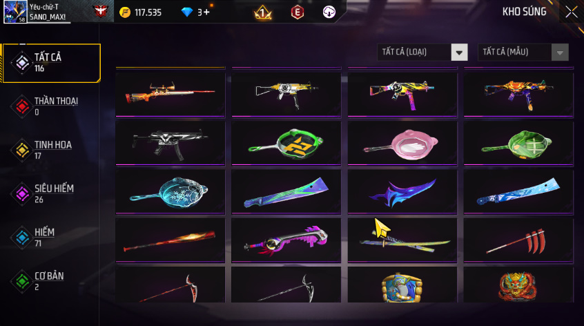Image resolution: width=584 pixels, height=326 pixels.
Task: Choose the pink frying pan skin
Action: pos(402,143)
